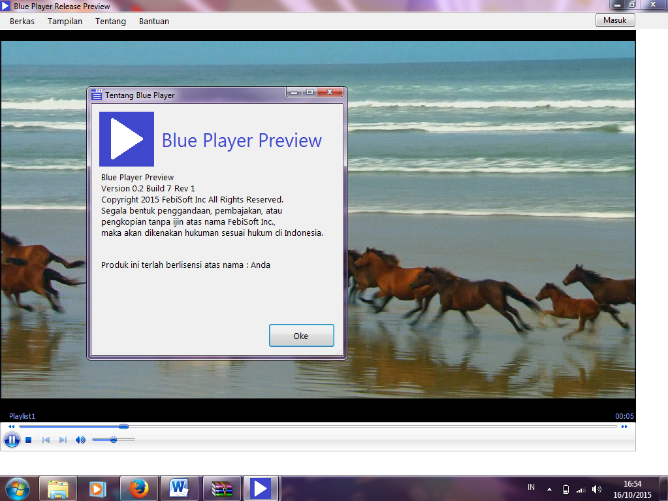Mute the speaker volume icon
668x501 pixels.
point(80,440)
